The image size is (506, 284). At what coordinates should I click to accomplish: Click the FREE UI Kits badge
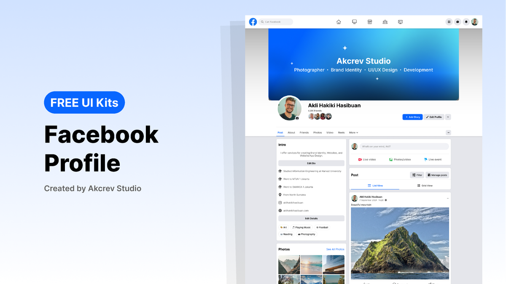(x=84, y=102)
